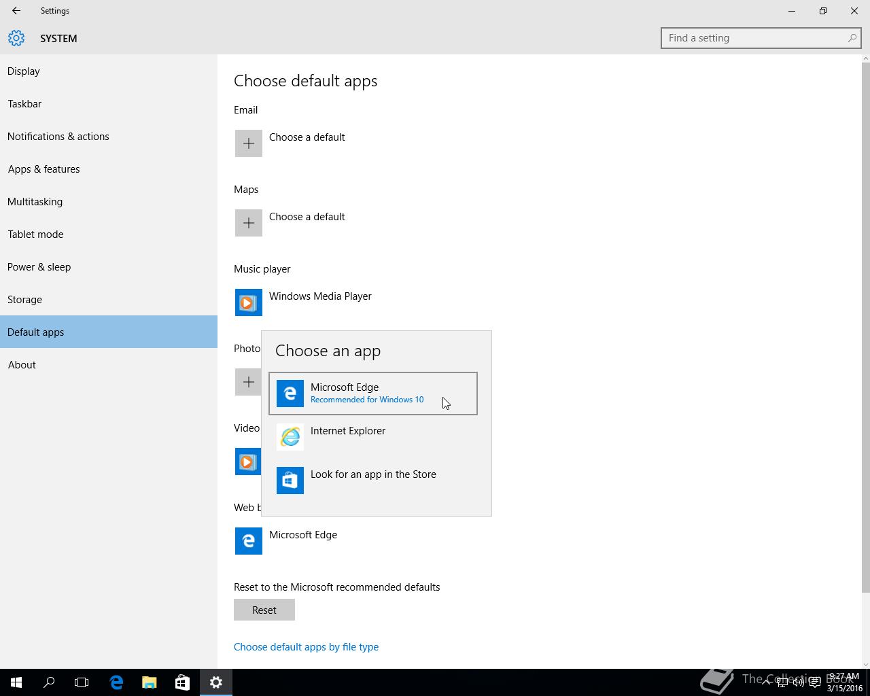This screenshot has width=870, height=696.
Task: Click the search magnifier in Find a setting
Action: pos(852,38)
